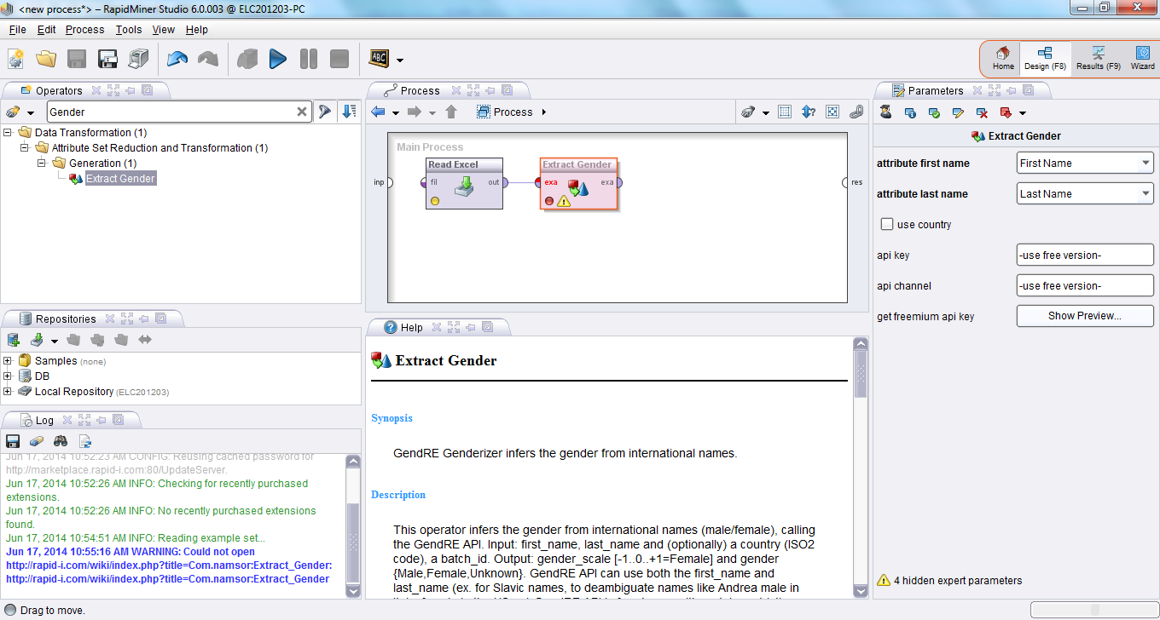
Task: Go back with the blue left arrow in Process panel
Action: (x=379, y=112)
